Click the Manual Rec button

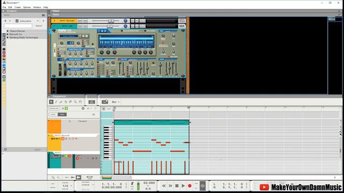click(x=54, y=108)
